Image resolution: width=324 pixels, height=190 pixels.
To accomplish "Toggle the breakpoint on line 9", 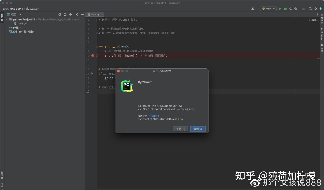I will point(93,55).
